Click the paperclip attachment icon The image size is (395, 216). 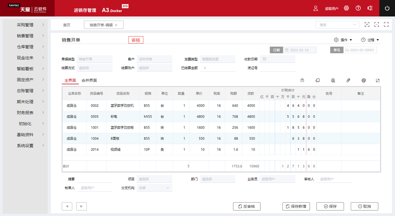point(348,81)
